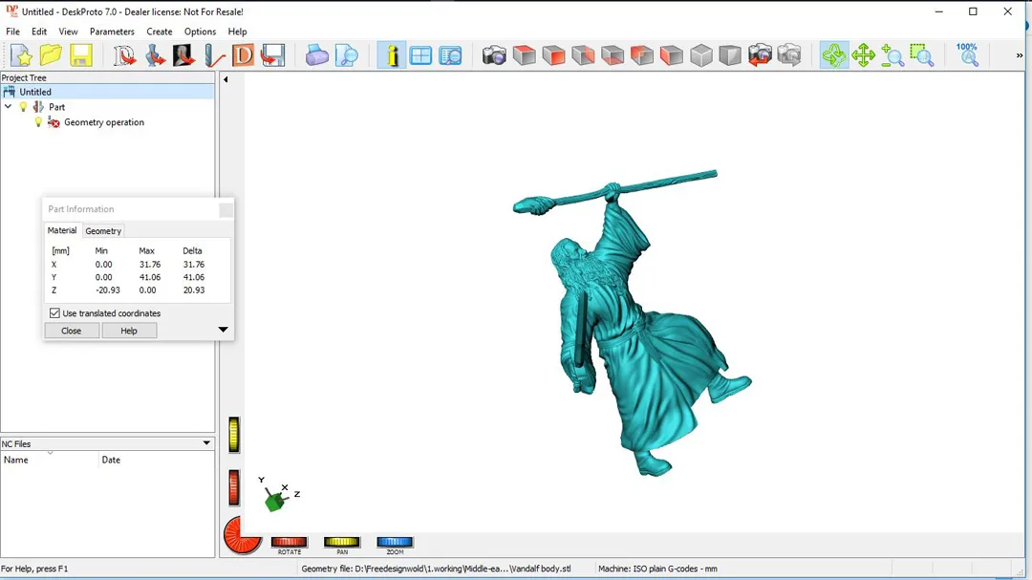This screenshot has width=1032, height=580.
Task: Select the plain light gray isometric cube view
Action: pyautogui.click(x=701, y=55)
